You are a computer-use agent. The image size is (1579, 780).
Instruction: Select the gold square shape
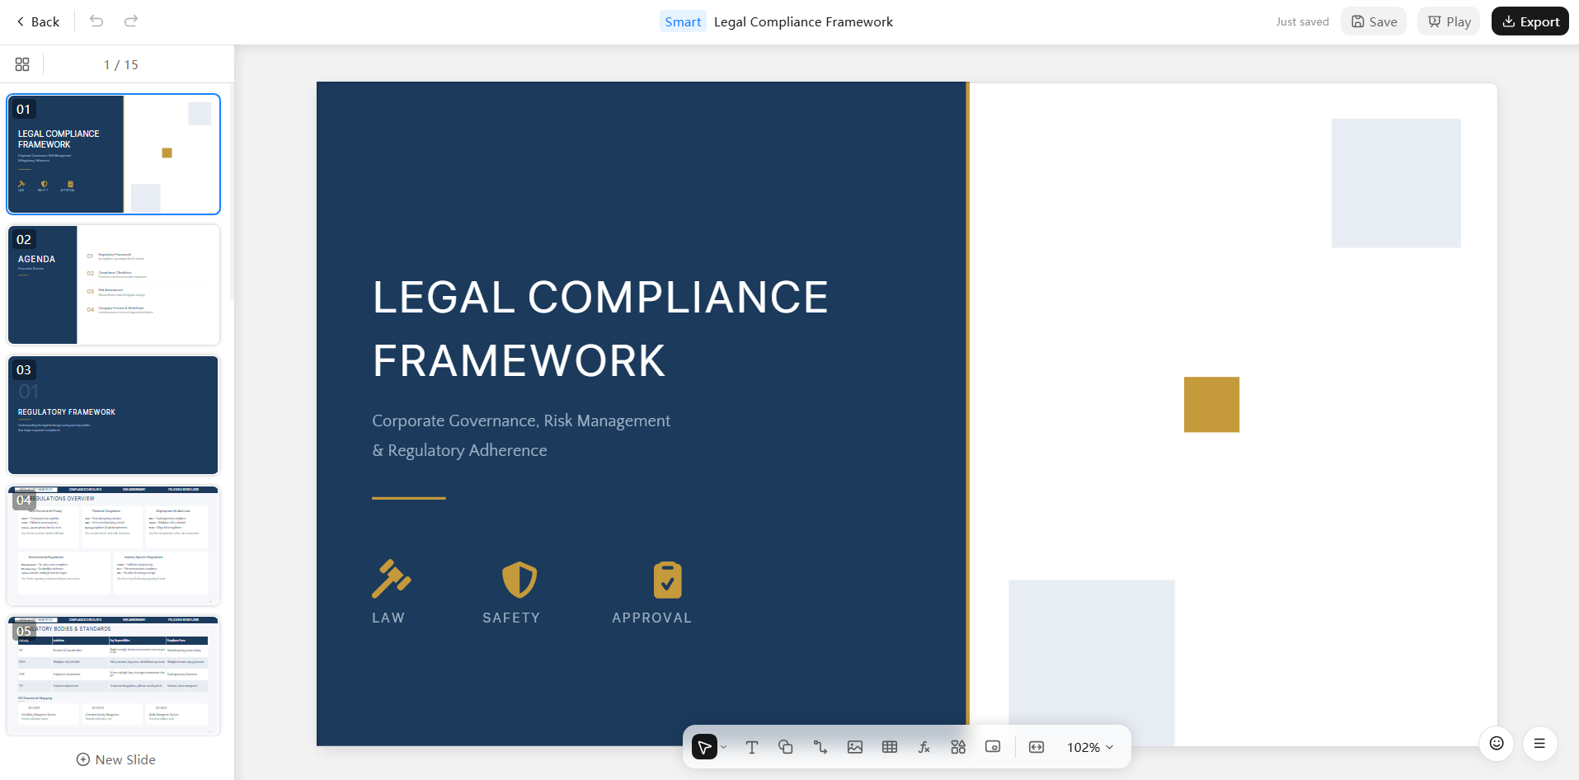tap(1211, 404)
